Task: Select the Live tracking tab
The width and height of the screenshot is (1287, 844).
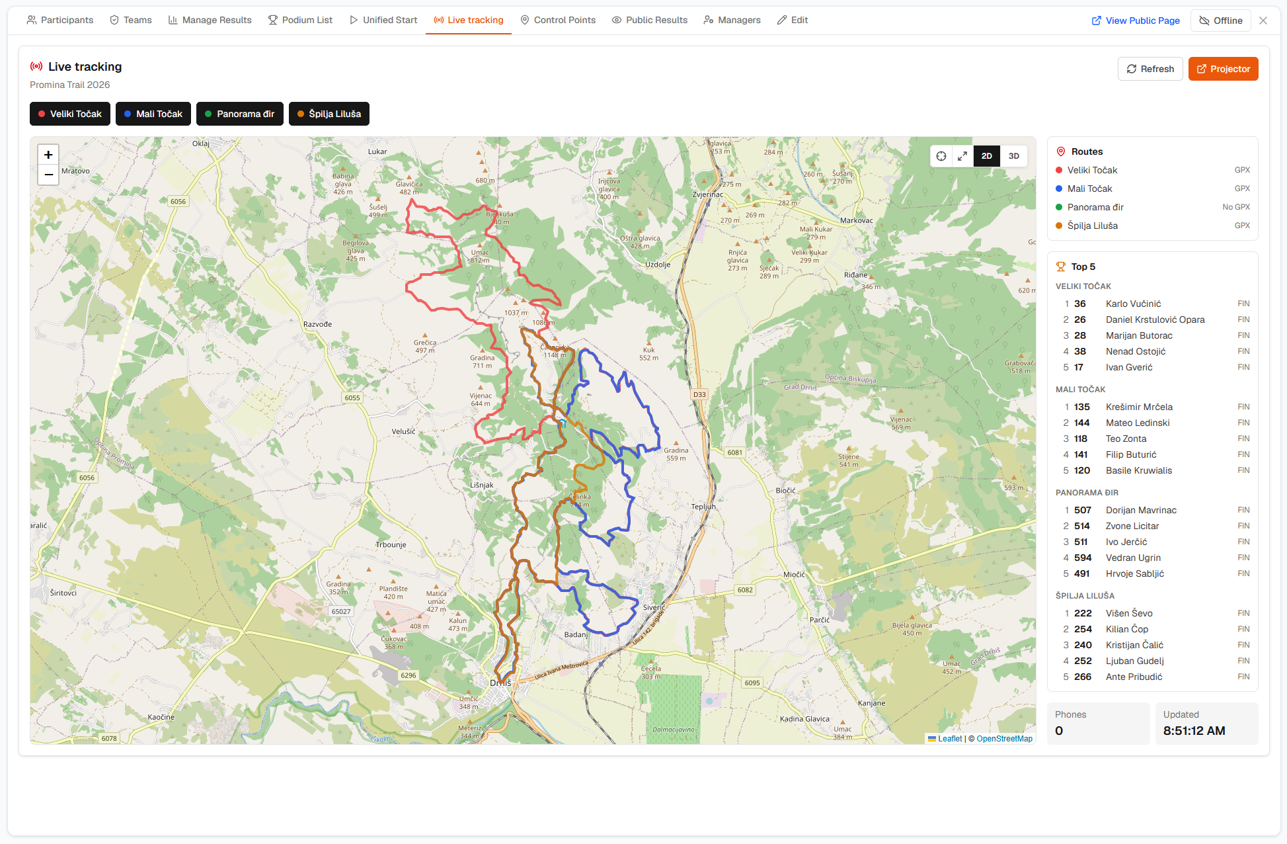Action: (469, 20)
